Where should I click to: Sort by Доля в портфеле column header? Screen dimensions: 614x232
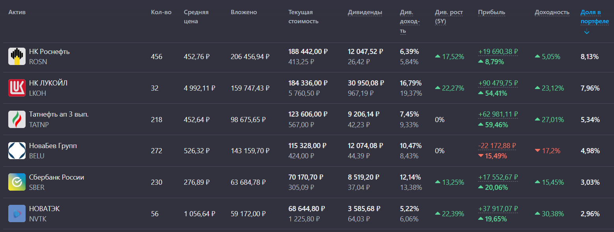point(594,17)
